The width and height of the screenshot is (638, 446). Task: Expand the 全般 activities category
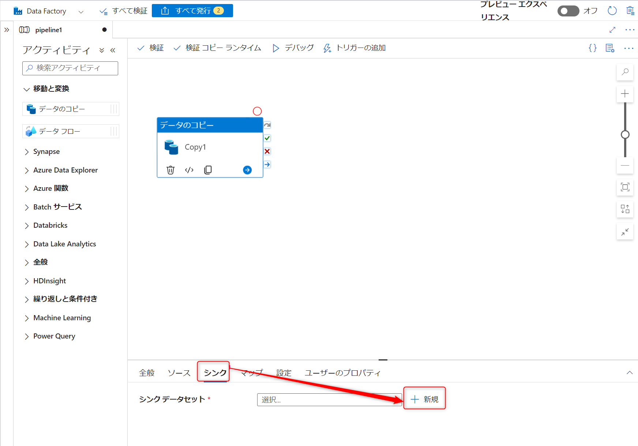pyautogui.click(x=41, y=262)
